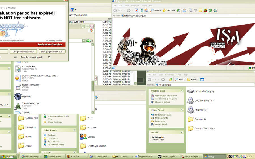Click the My Computer address field

tap(205, 85)
